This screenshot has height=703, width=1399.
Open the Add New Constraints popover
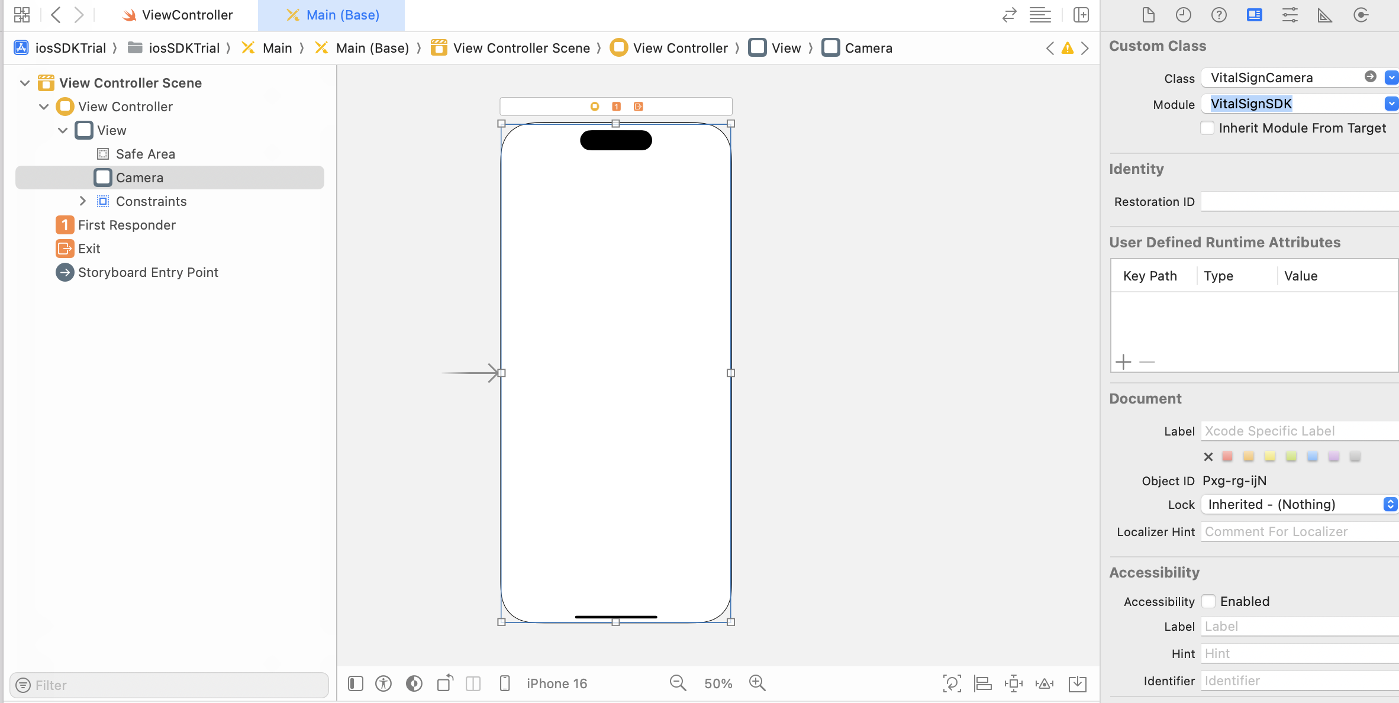point(1014,683)
